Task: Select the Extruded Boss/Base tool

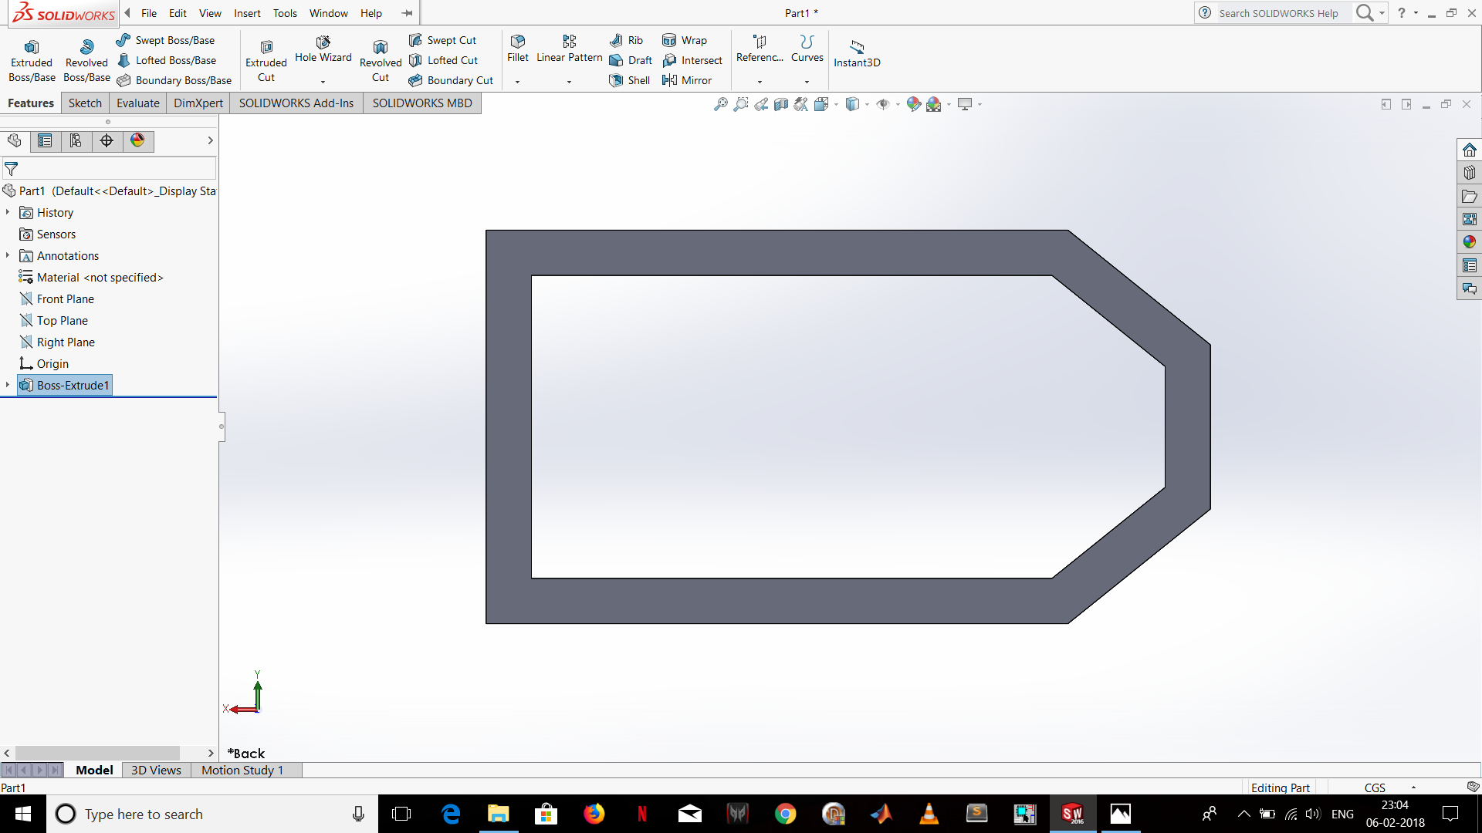Action: pos(32,61)
